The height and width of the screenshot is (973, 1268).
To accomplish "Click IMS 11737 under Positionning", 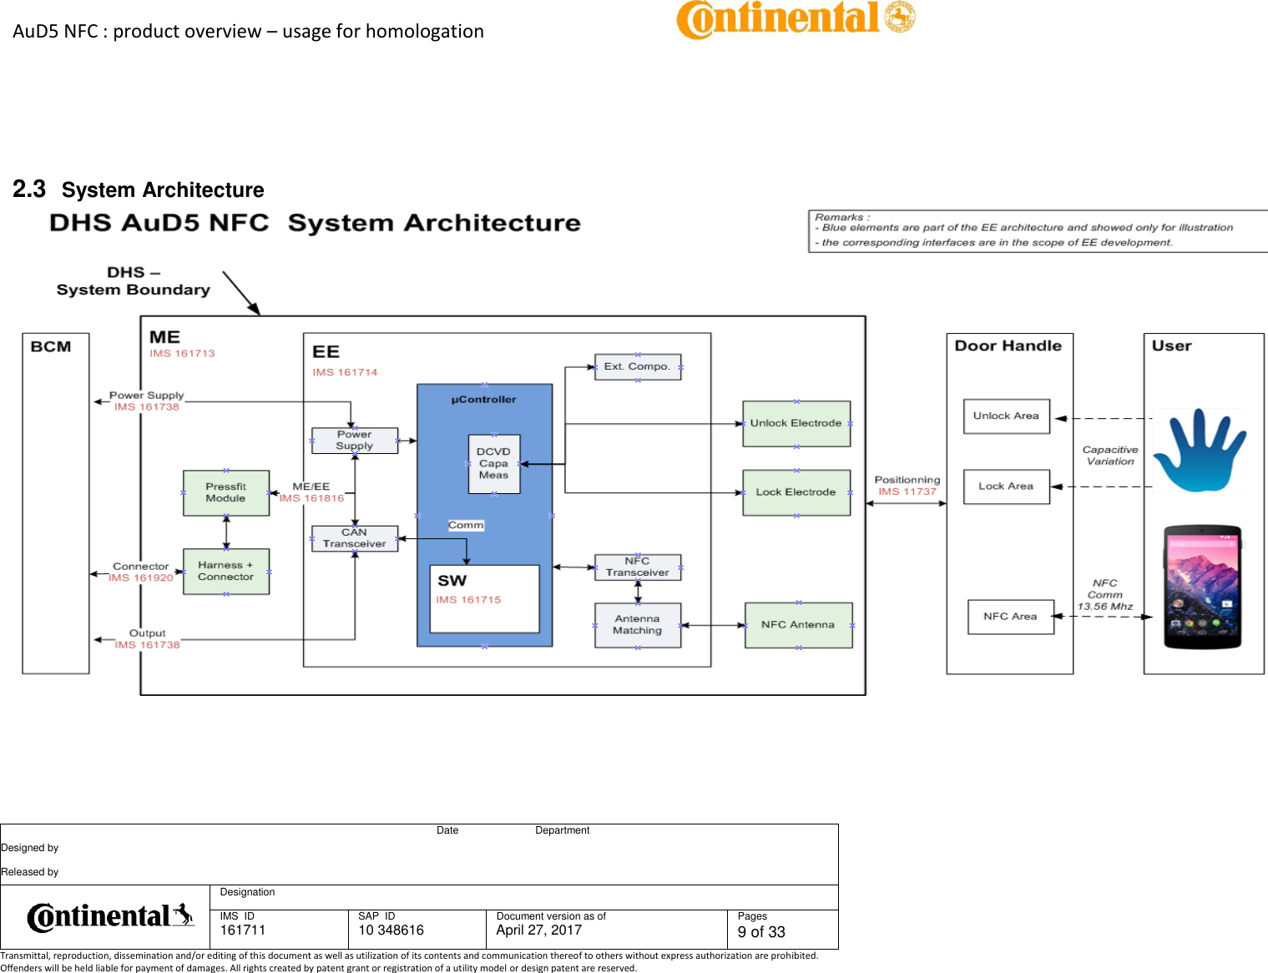I will pos(907,492).
